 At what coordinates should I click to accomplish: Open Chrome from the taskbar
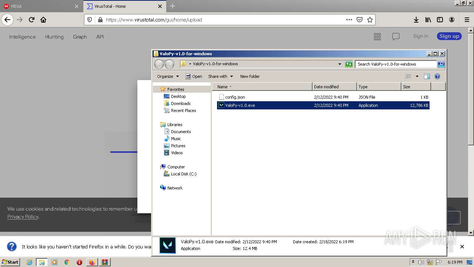pos(67,262)
